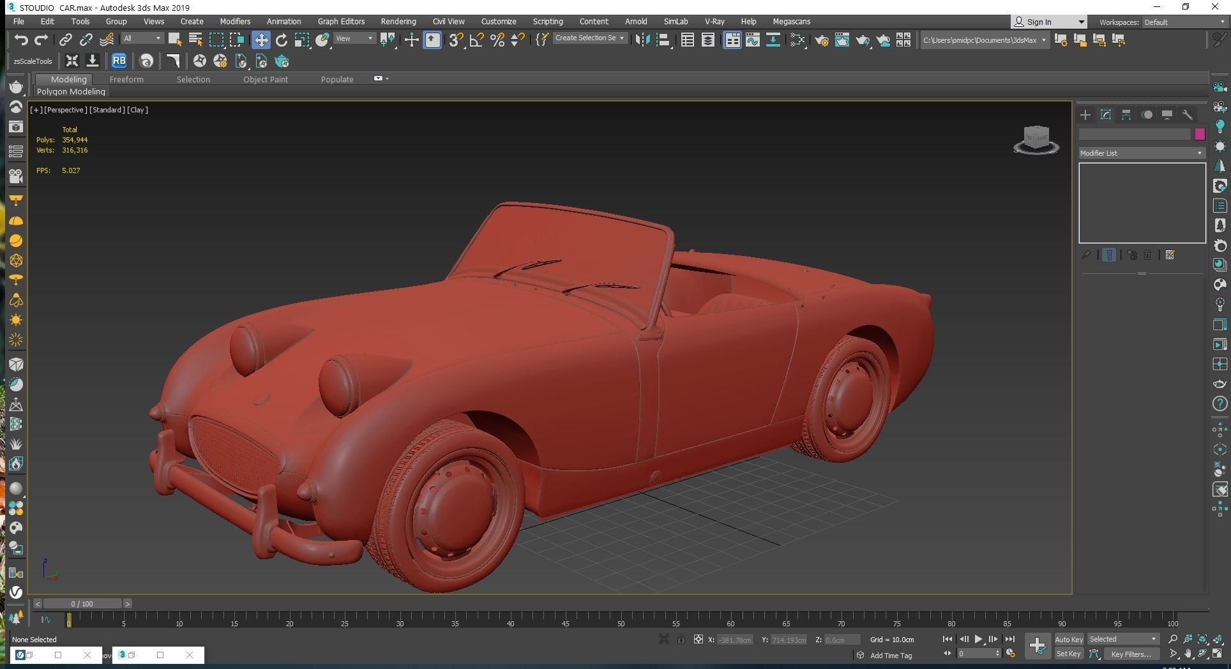
Task: Click the large Set Keys plus button
Action: click(1038, 646)
